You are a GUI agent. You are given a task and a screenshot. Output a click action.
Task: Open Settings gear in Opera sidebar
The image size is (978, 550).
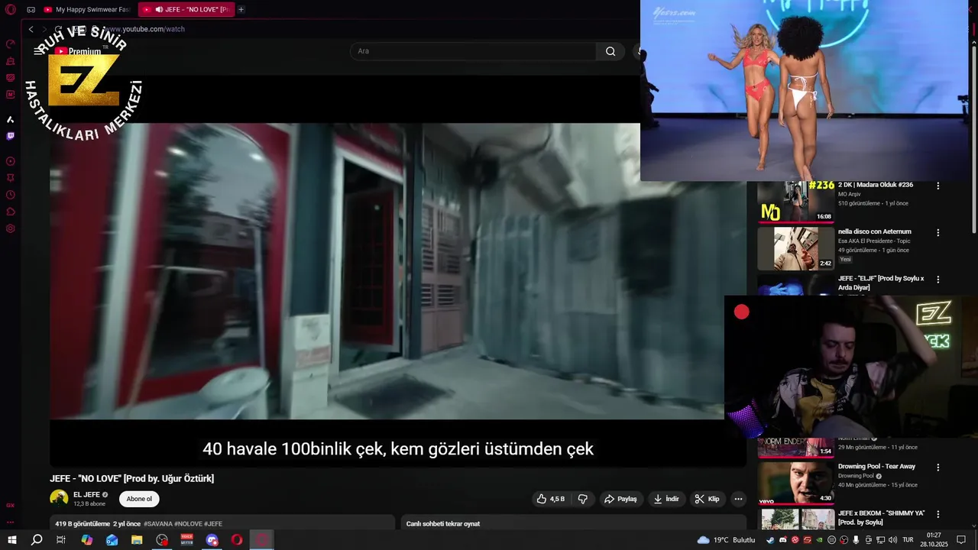click(x=10, y=228)
